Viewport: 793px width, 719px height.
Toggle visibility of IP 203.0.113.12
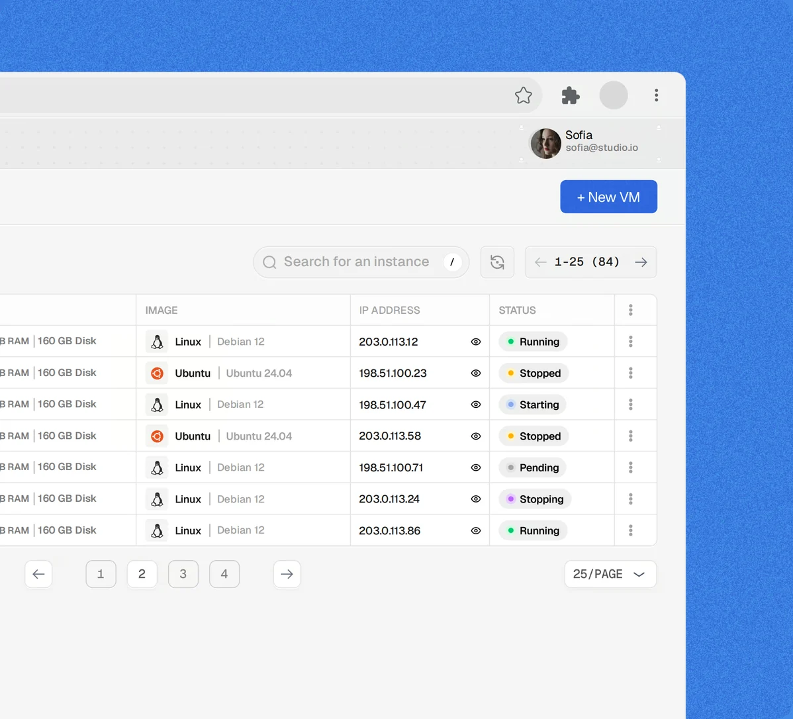coord(475,342)
